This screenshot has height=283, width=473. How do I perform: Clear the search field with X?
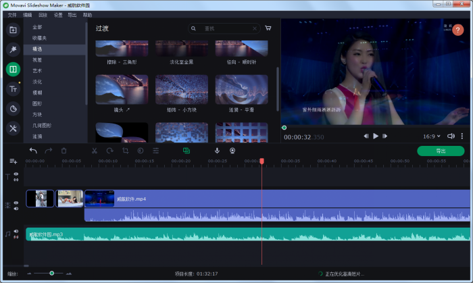coord(255,28)
